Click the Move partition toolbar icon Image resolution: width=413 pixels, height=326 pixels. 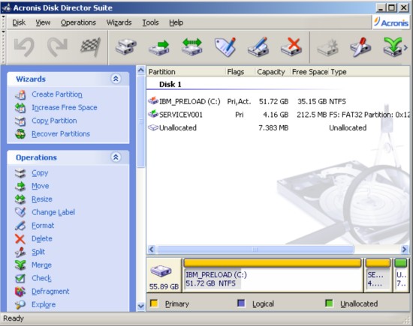[159, 46]
